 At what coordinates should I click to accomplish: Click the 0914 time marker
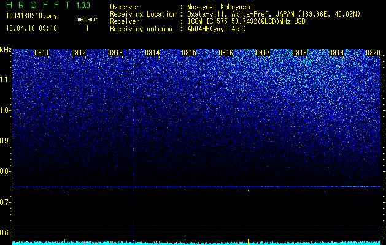click(x=152, y=52)
